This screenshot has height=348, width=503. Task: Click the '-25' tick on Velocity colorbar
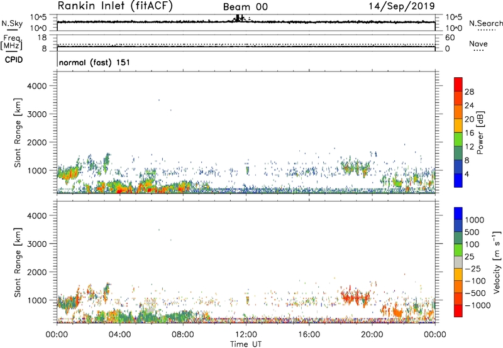[x=473, y=269]
